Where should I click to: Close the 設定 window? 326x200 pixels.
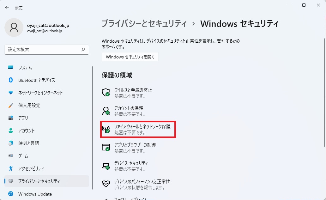tap(318, 5)
